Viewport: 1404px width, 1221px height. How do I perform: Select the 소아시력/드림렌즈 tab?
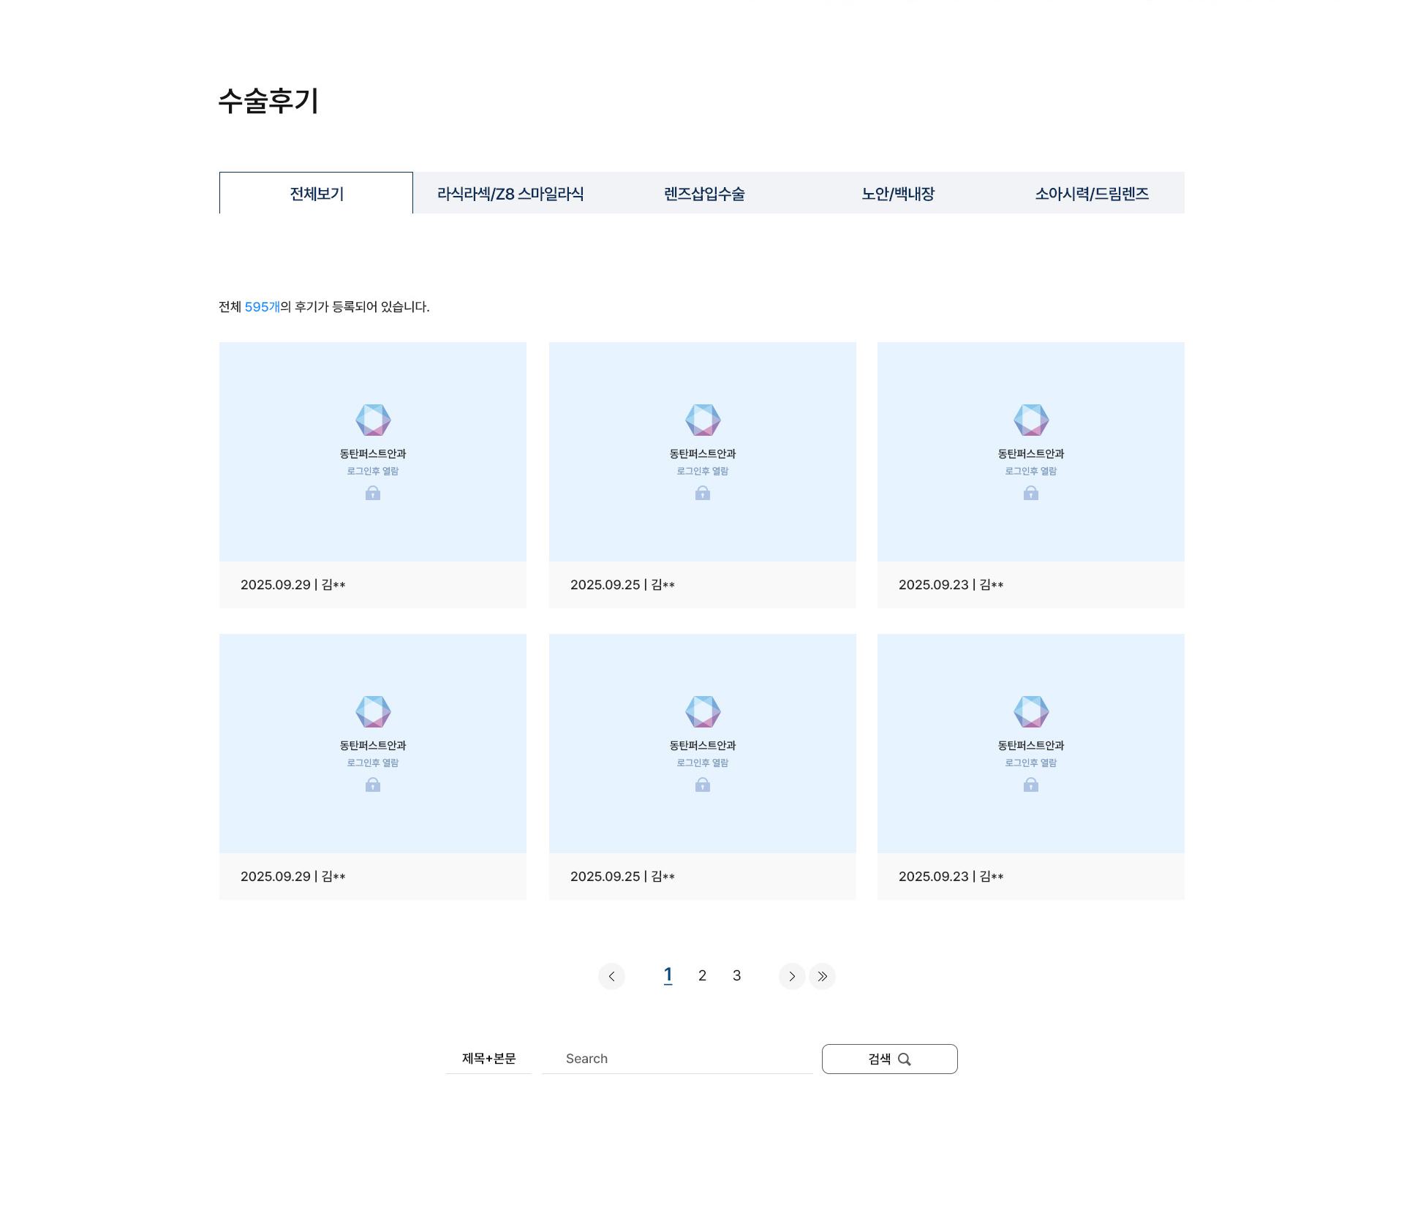click(x=1091, y=194)
